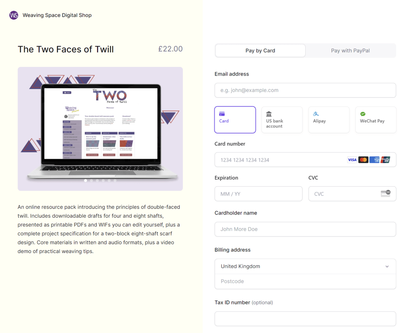Click the Expiration MM / YY field
This screenshot has height=333, width=407.
258,194
